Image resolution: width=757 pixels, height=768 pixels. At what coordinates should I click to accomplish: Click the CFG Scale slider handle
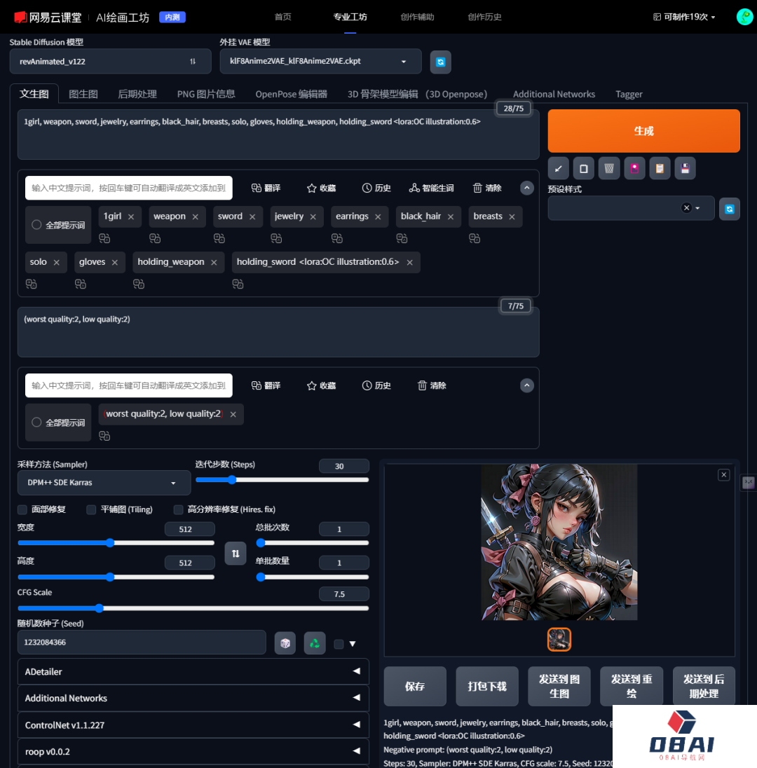(x=99, y=608)
